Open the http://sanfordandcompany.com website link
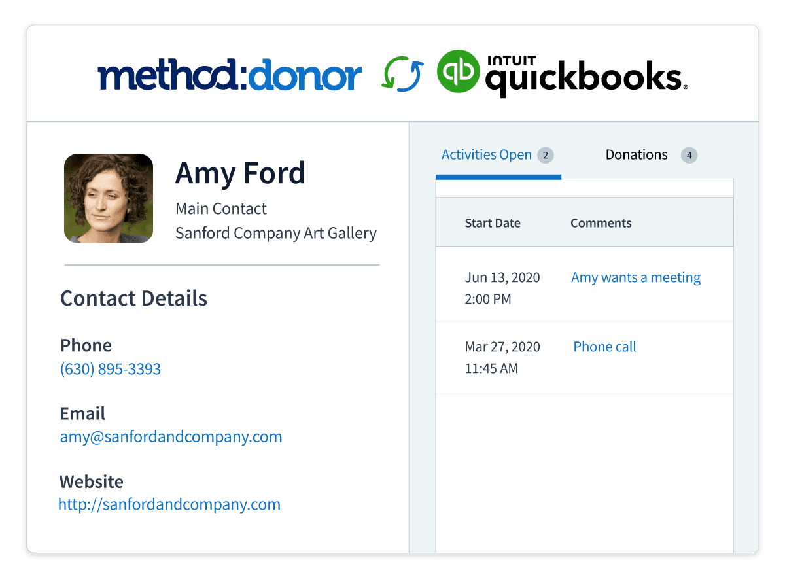 point(169,504)
